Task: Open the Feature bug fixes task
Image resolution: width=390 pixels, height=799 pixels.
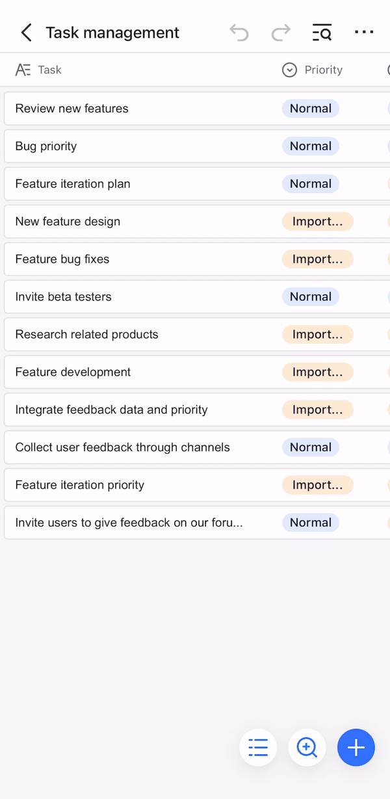Action: pos(62,259)
